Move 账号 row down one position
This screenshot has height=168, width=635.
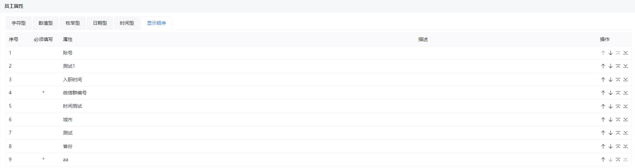[610, 53]
